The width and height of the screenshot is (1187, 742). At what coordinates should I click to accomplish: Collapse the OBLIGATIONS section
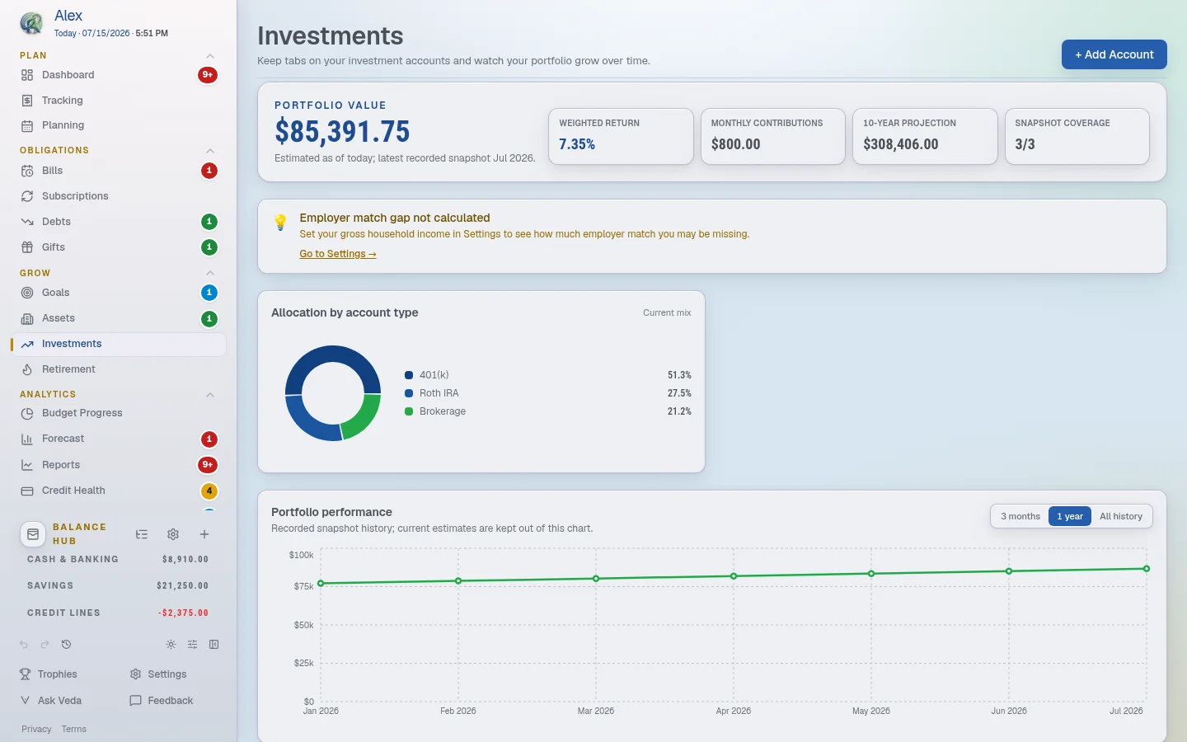tap(210, 151)
